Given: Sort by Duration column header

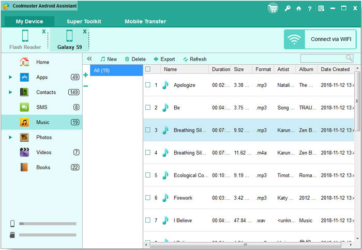Looking at the screenshot, I should point(220,69).
